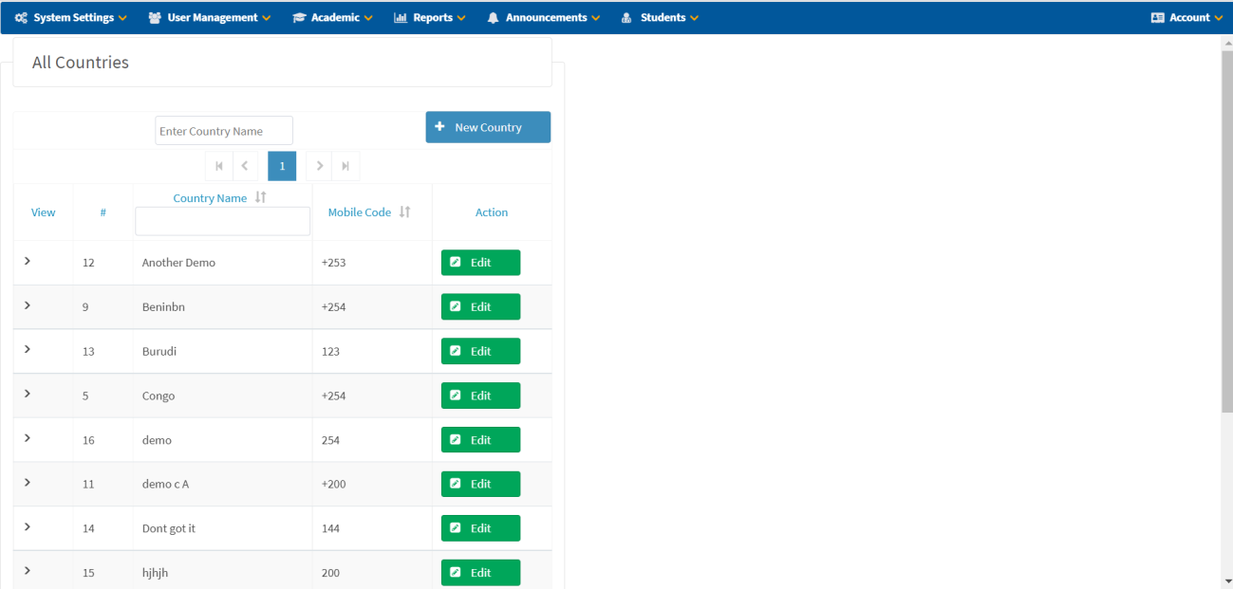Open the Account dropdown
Viewport: 1233px width, 589px height.
(1186, 17)
